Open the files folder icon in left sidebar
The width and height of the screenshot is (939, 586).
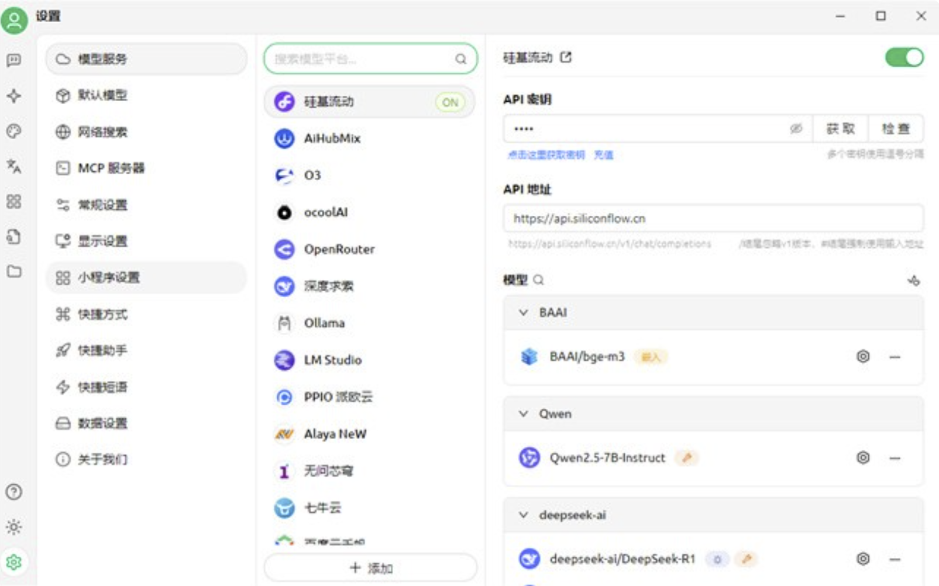[x=13, y=271]
